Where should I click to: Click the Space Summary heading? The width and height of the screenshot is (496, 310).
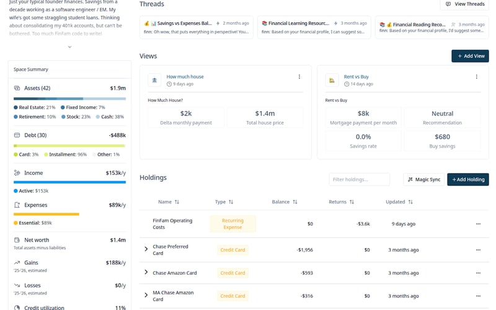point(30,69)
